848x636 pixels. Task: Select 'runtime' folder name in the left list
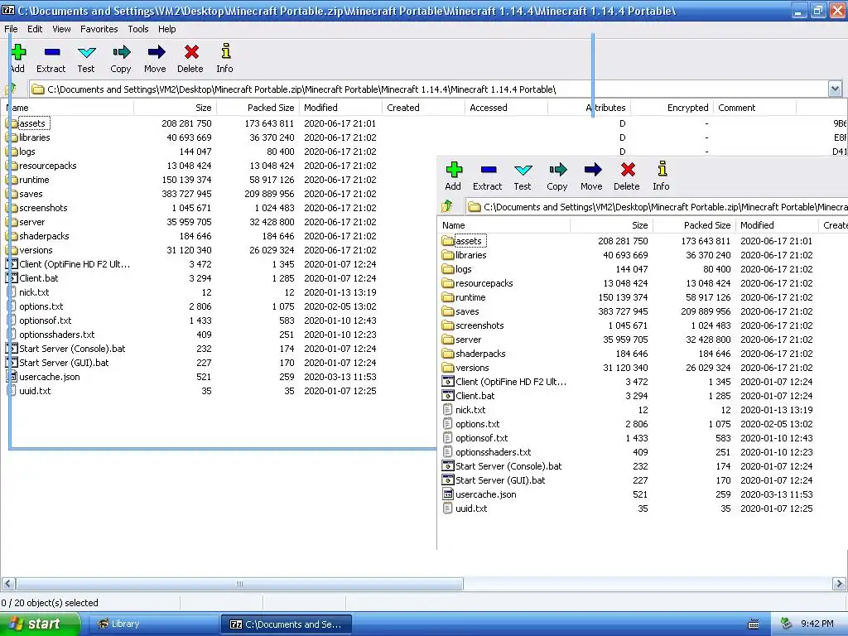tap(34, 180)
